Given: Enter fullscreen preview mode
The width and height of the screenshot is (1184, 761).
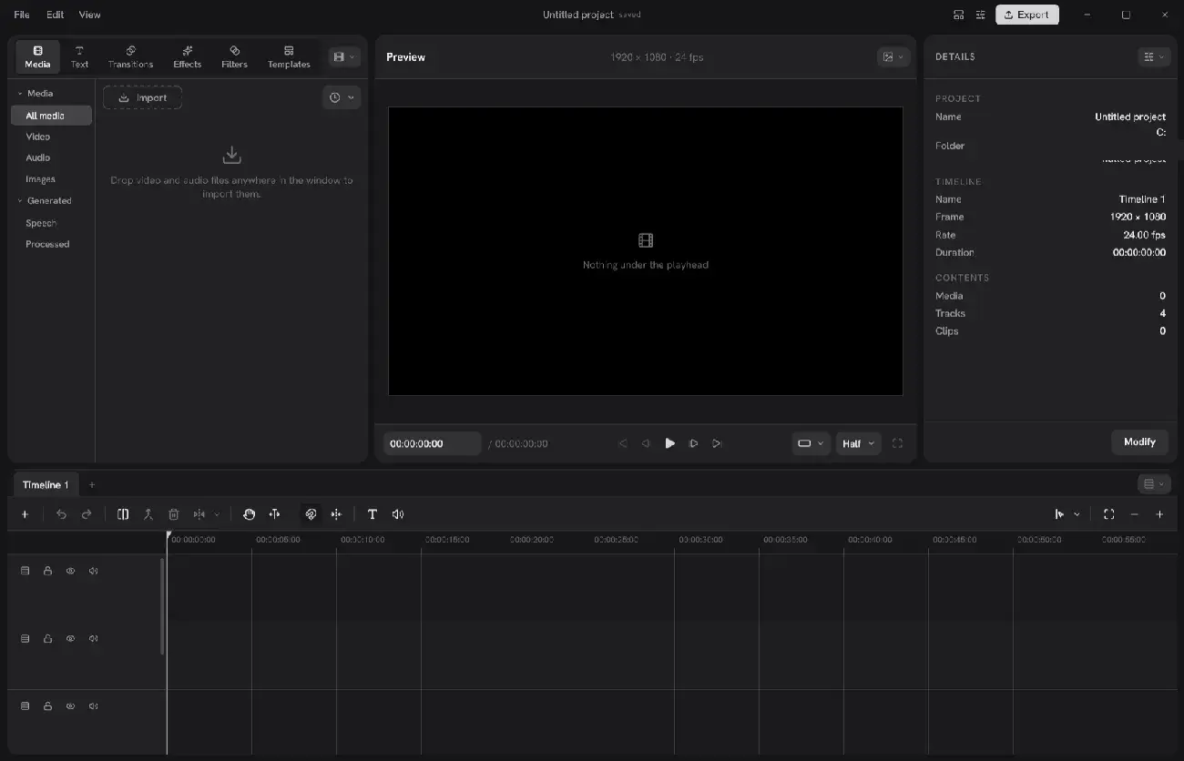Looking at the screenshot, I should point(897,443).
